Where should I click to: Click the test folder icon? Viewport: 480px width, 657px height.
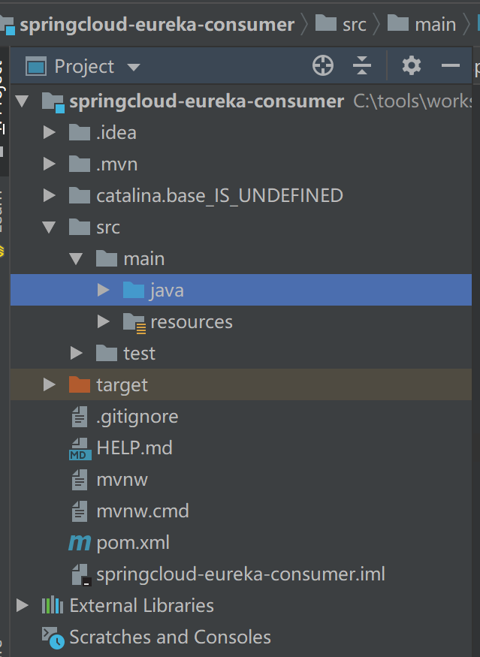tap(107, 353)
